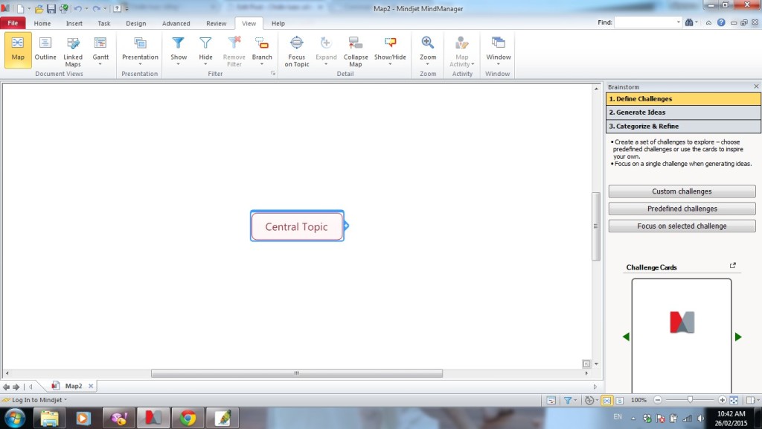The image size is (762, 429).
Task: Toggle Outline view button in the status bar
Action: pyautogui.click(x=619, y=400)
